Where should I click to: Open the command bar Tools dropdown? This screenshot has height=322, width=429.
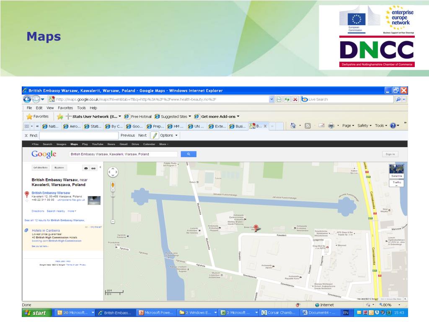pos(381,126)
